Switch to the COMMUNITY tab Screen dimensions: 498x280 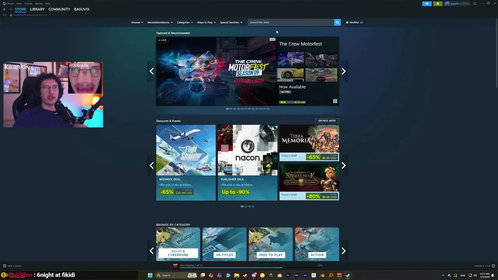point(59,9)
